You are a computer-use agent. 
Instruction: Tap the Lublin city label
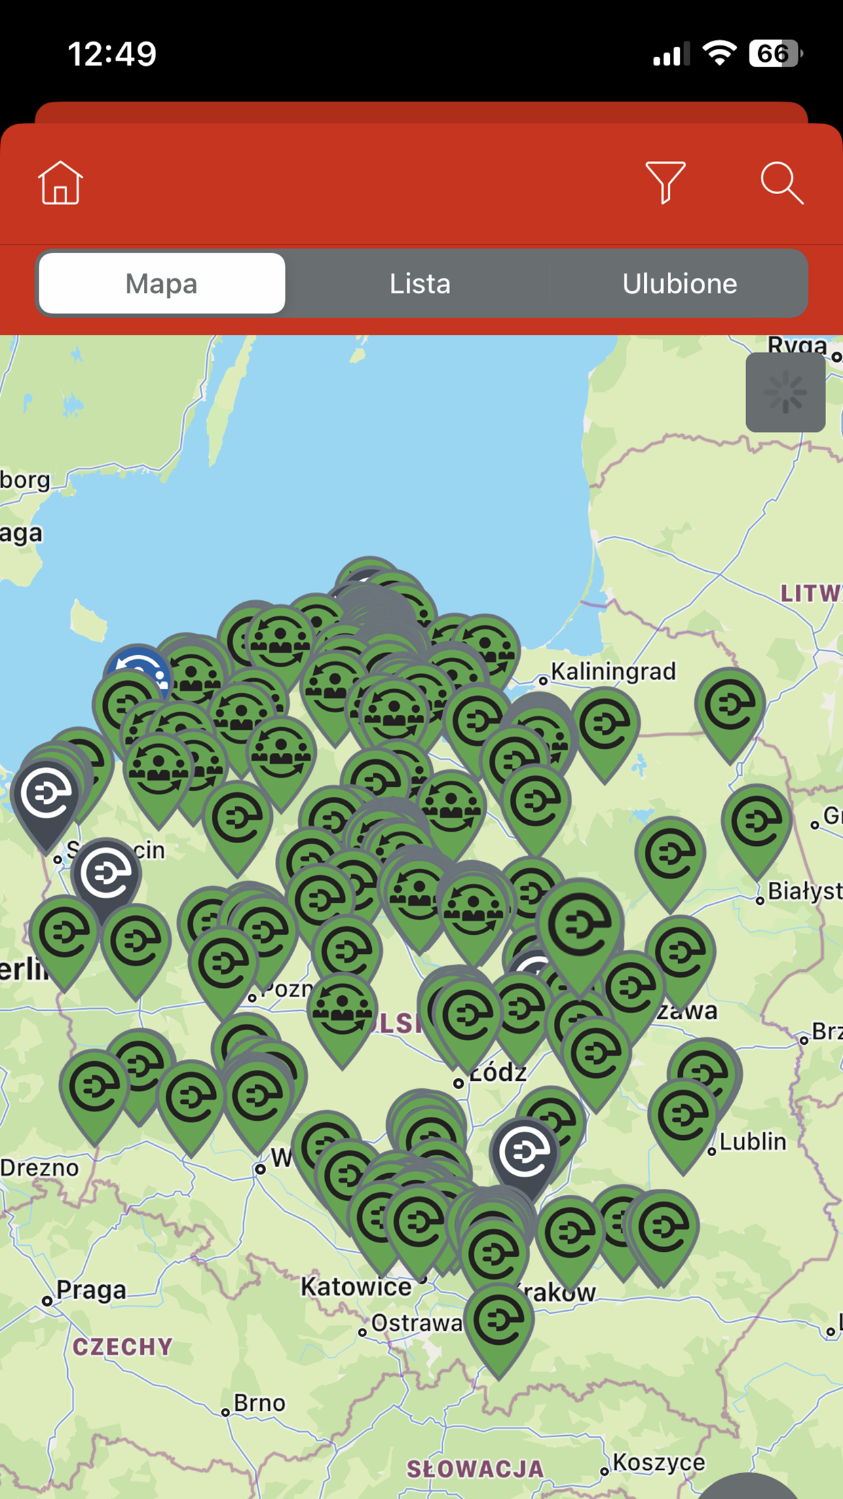(x=753, y=1141)
